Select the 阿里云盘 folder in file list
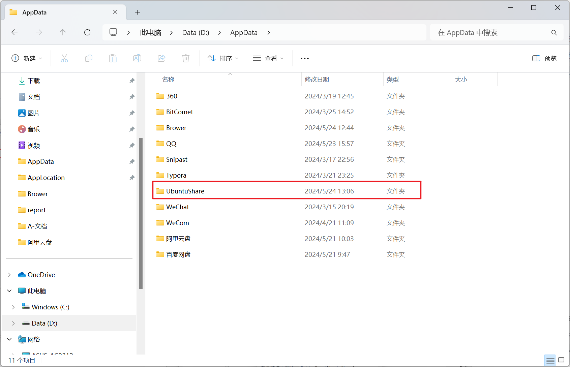The image size is (570, 367). (x=287, y=239)
